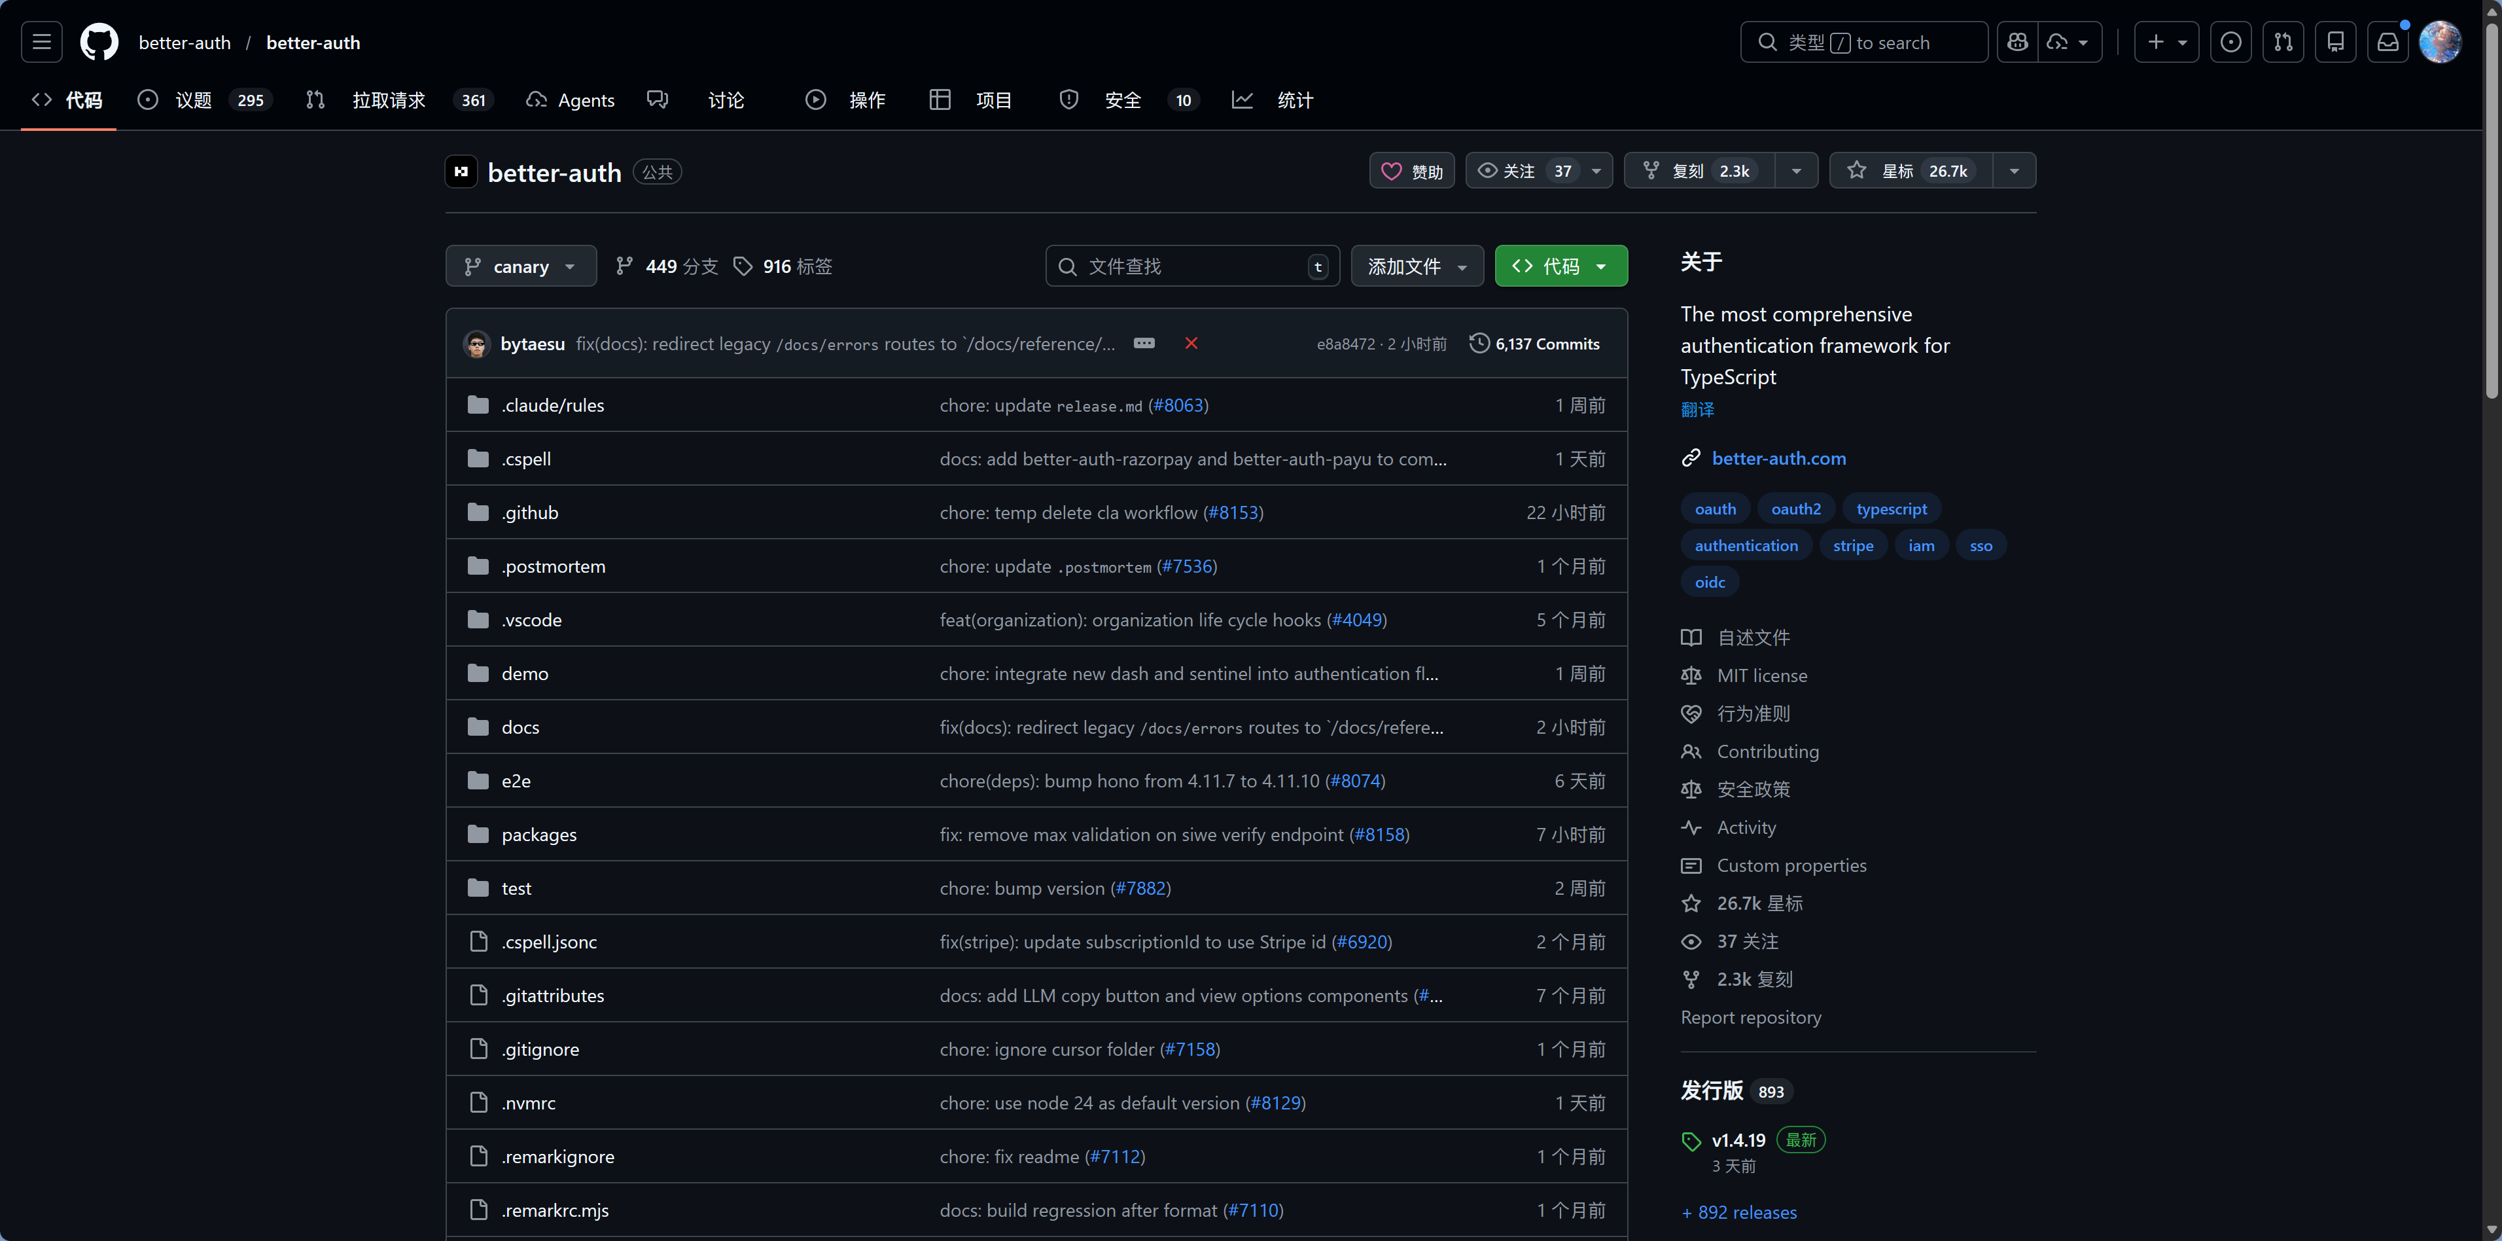Click the GitHub octocat logo
2502x1241 pixels.
(99, 42)
